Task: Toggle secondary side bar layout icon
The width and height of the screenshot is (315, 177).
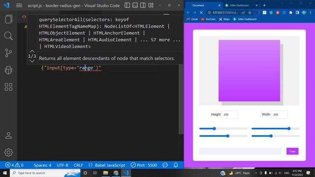Action: [143, 5]
